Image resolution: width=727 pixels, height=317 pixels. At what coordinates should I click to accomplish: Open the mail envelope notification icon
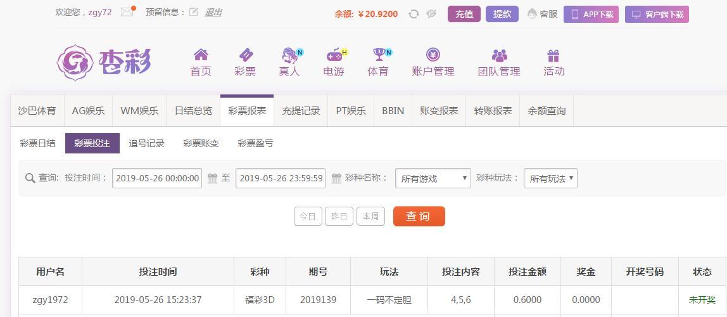[x=127, y=12]
